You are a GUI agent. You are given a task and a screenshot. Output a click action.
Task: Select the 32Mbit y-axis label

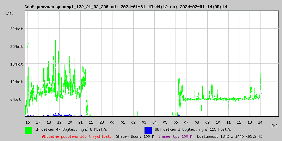(x=17, y=29)
